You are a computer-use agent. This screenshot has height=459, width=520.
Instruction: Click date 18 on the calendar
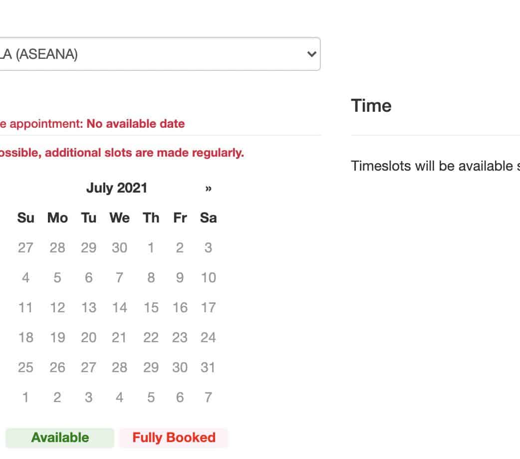click(x=25, y=338)
